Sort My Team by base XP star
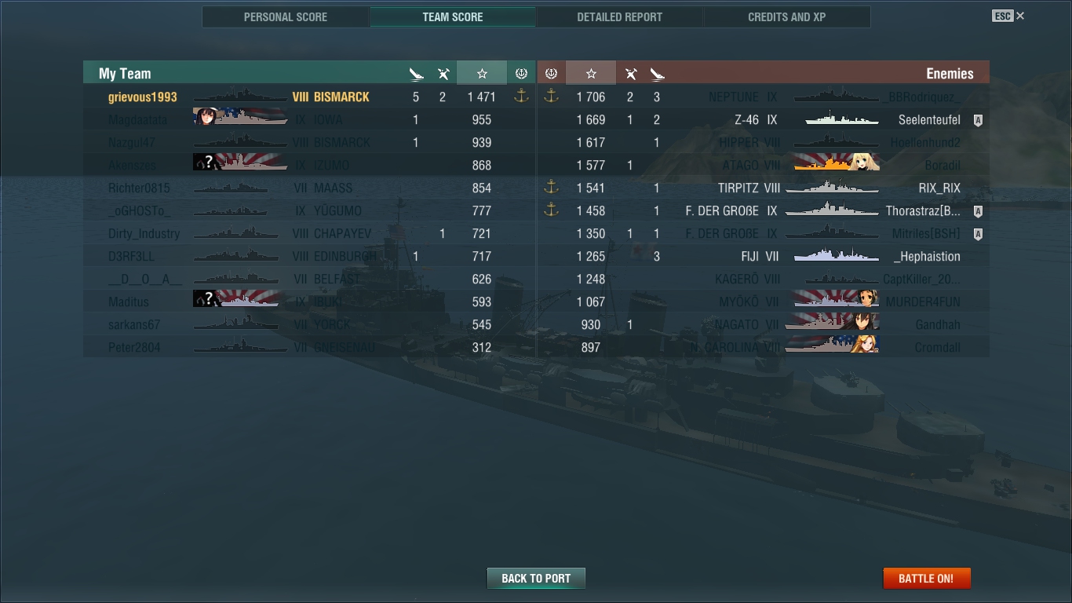The image size is (1072, 603). [x=482, y=73]
